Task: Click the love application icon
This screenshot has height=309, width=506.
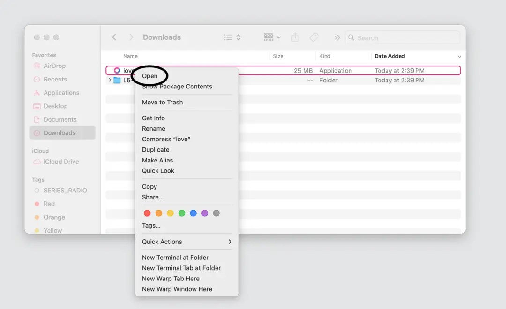Action: click(x=117, y=71)
